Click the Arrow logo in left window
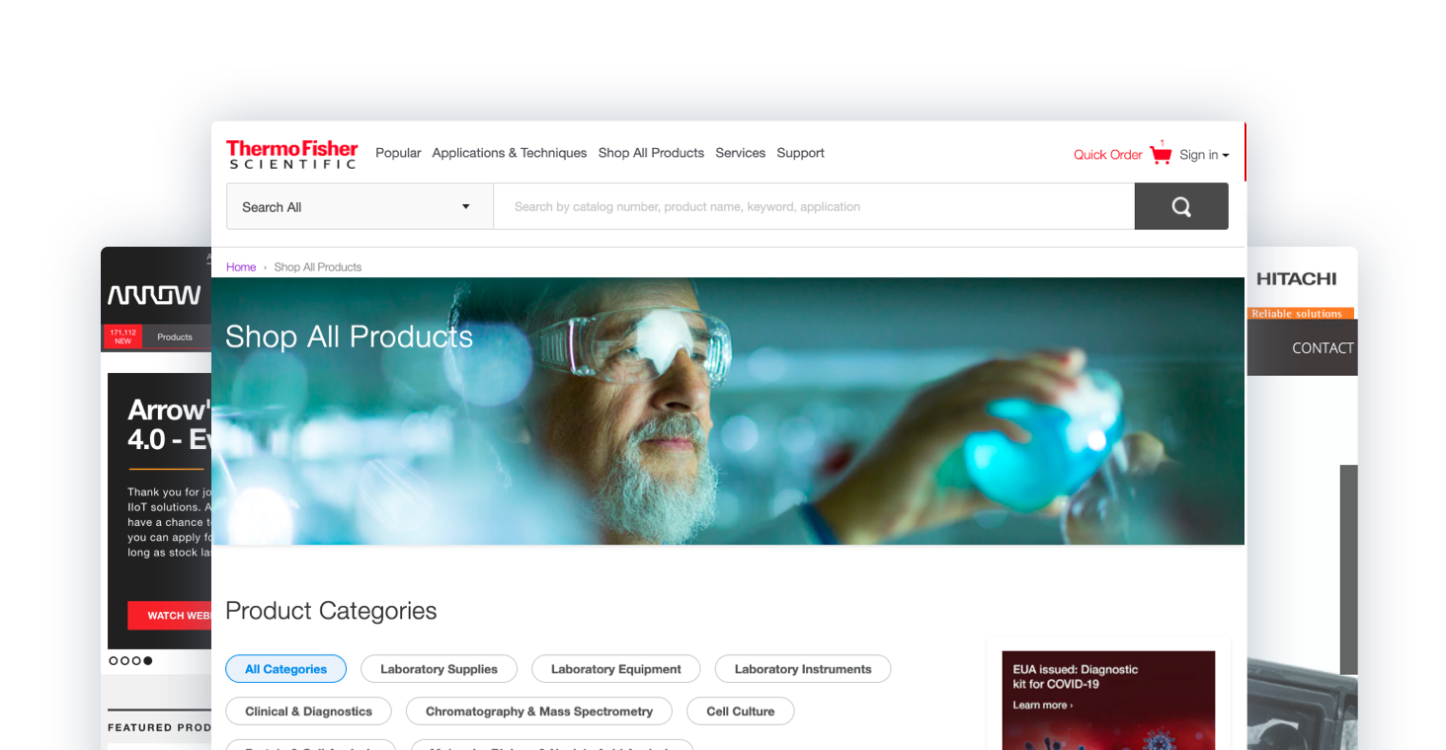This screenshot has width=1446, height=750. [x=154, y=295]
